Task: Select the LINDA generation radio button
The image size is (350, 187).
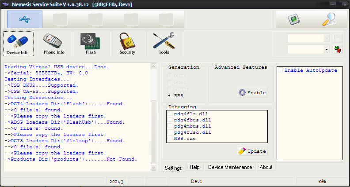Action: click(169, 89)
